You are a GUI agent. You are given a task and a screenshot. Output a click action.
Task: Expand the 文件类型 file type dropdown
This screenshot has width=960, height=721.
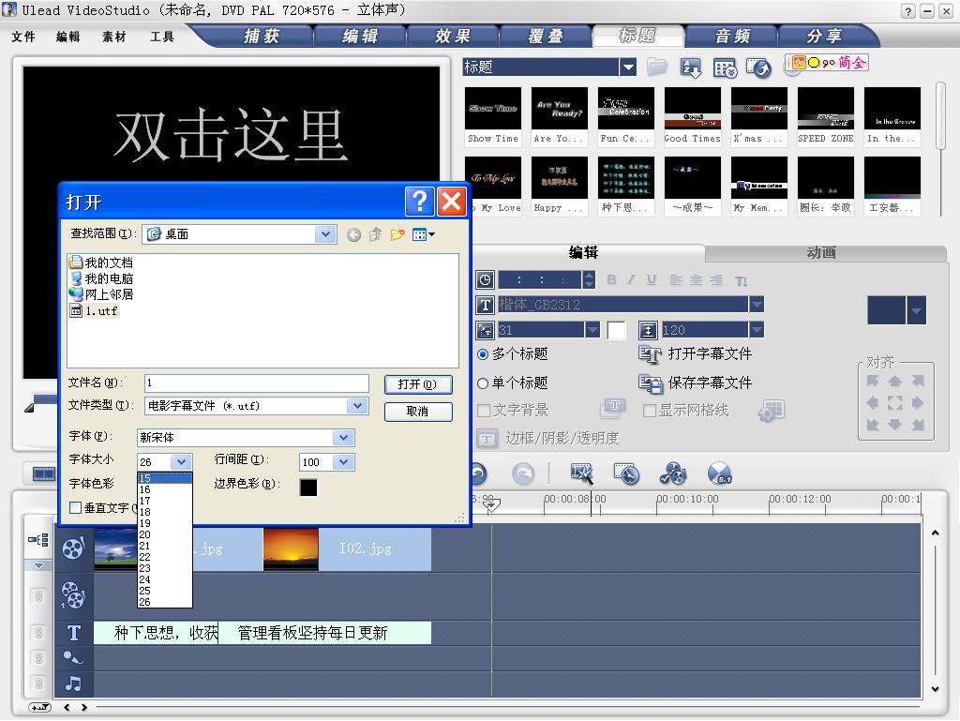click(x=356, y=406)
